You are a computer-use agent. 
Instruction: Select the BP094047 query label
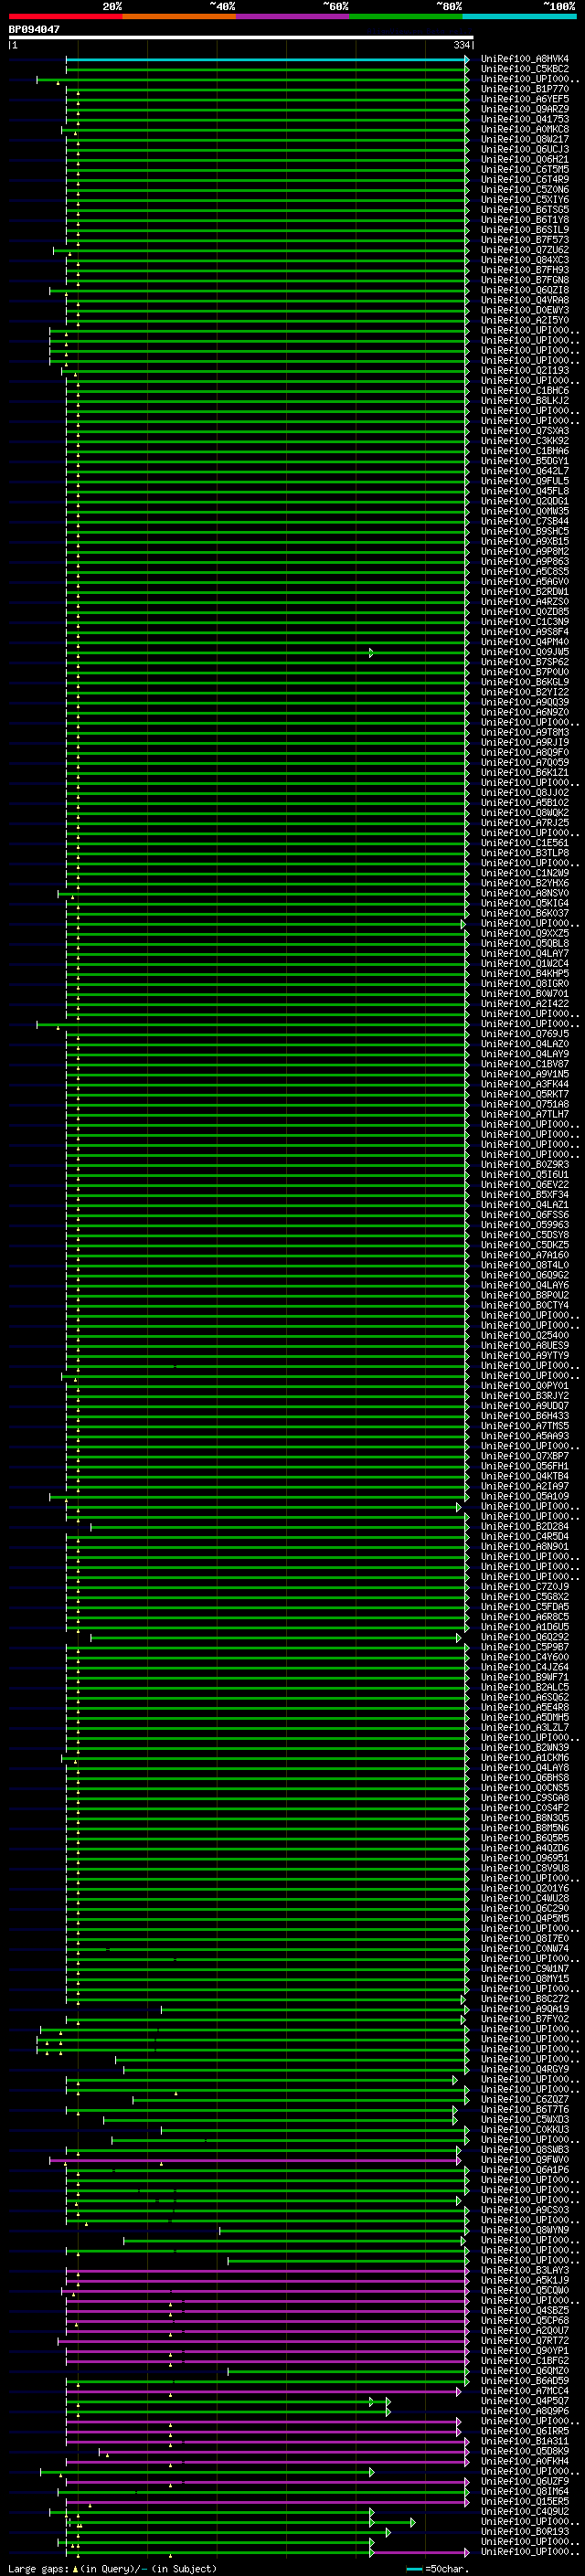(x=34, y=30)
